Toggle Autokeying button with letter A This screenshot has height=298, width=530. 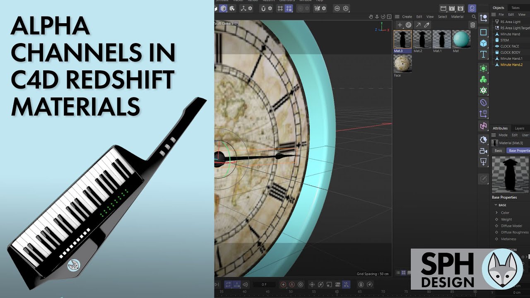pos(292,285)
